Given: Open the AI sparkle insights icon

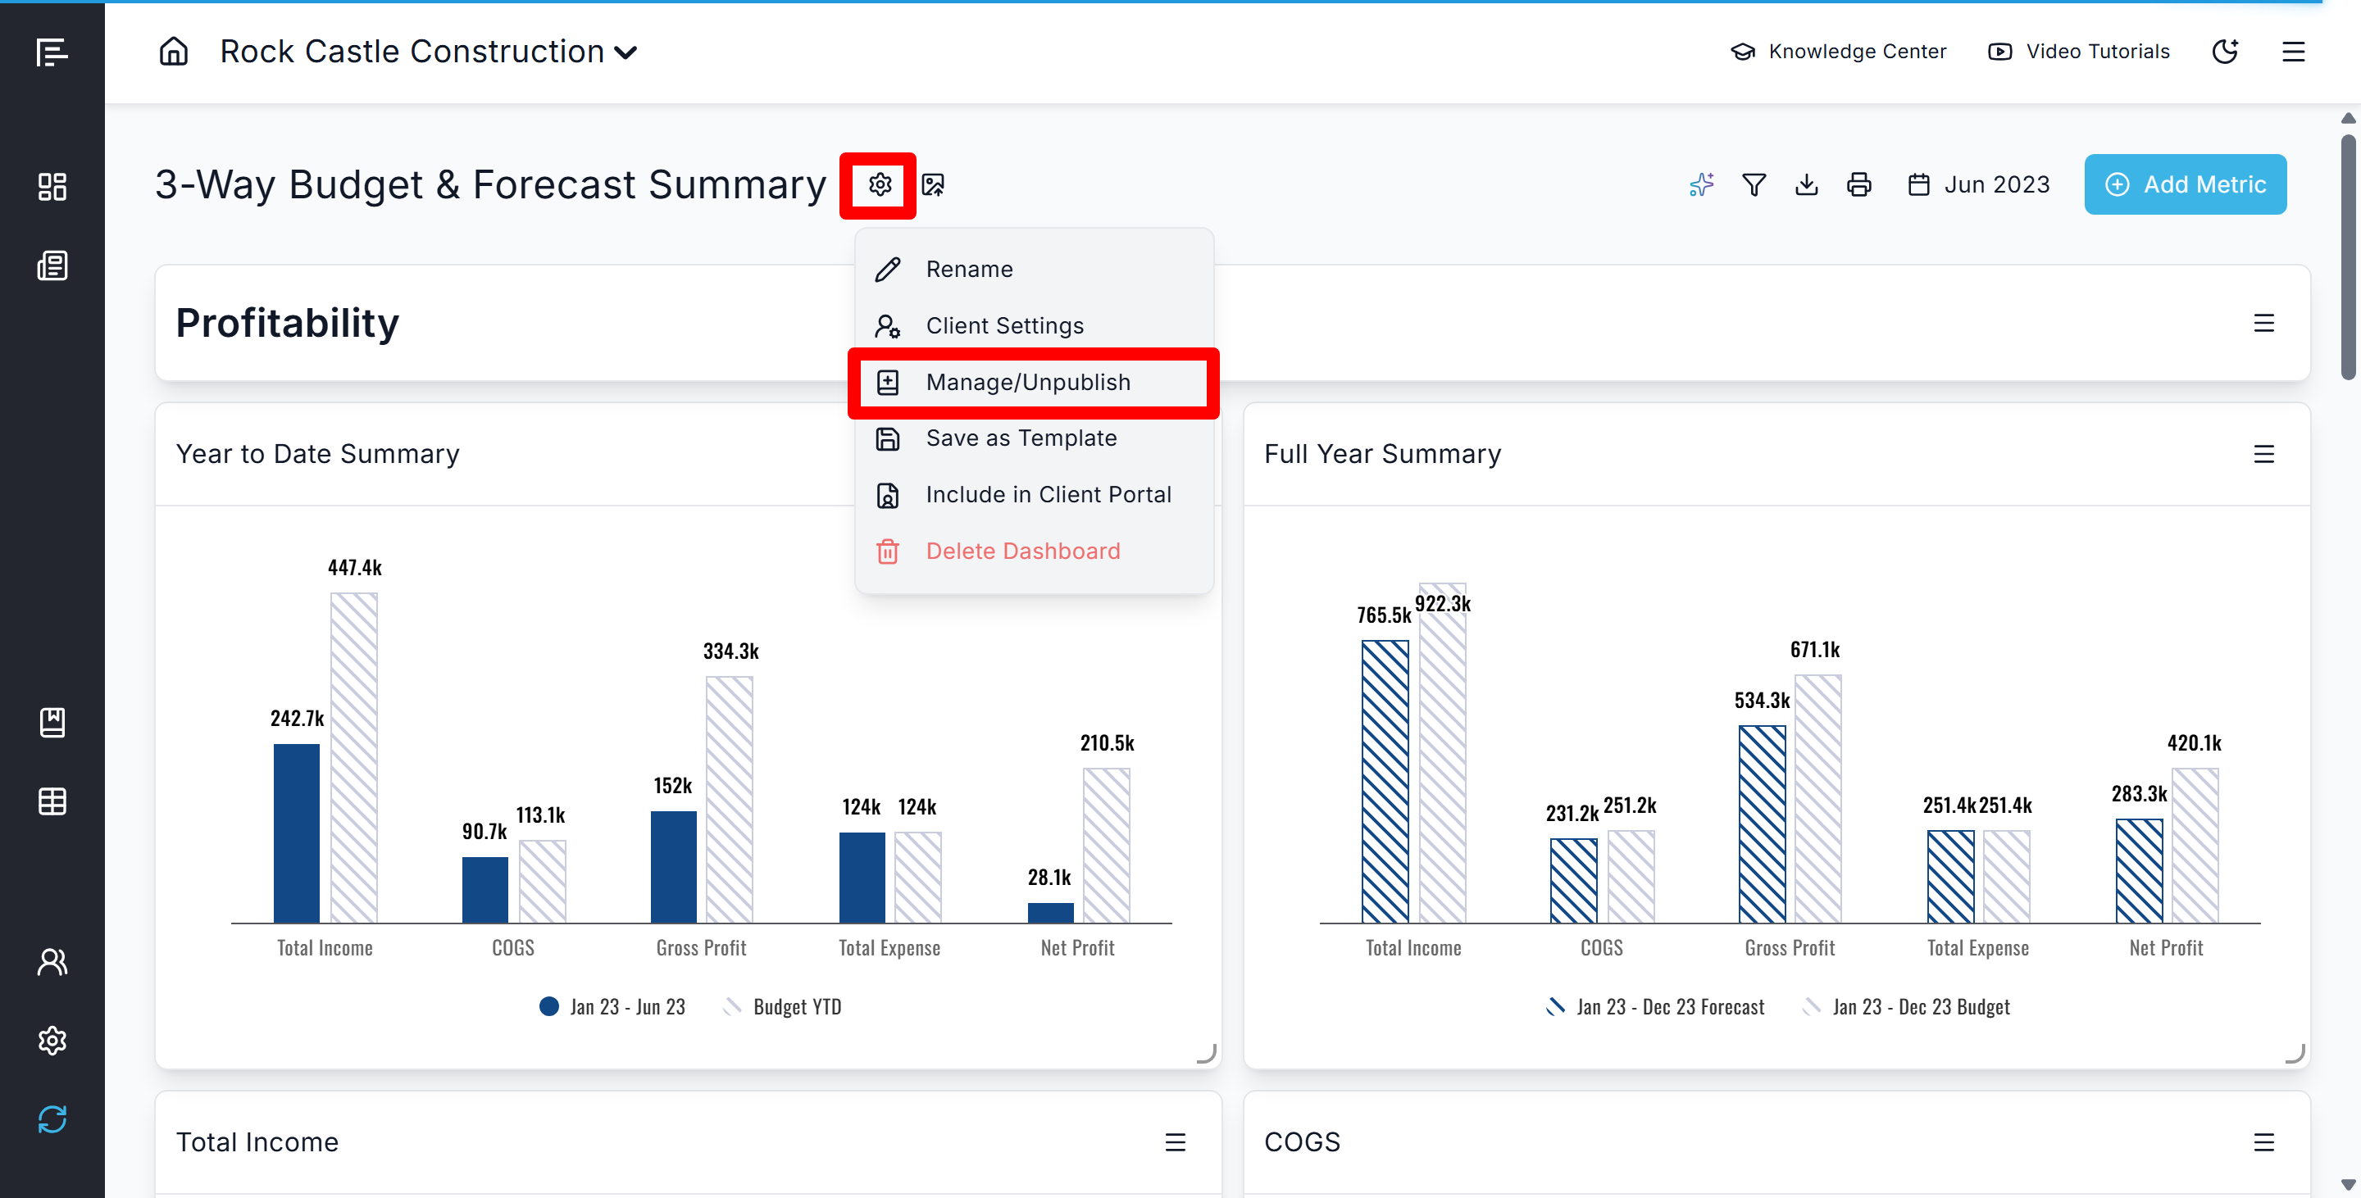Looking at the screenshot, I should pyautogui.click(x=1701, y=185).
